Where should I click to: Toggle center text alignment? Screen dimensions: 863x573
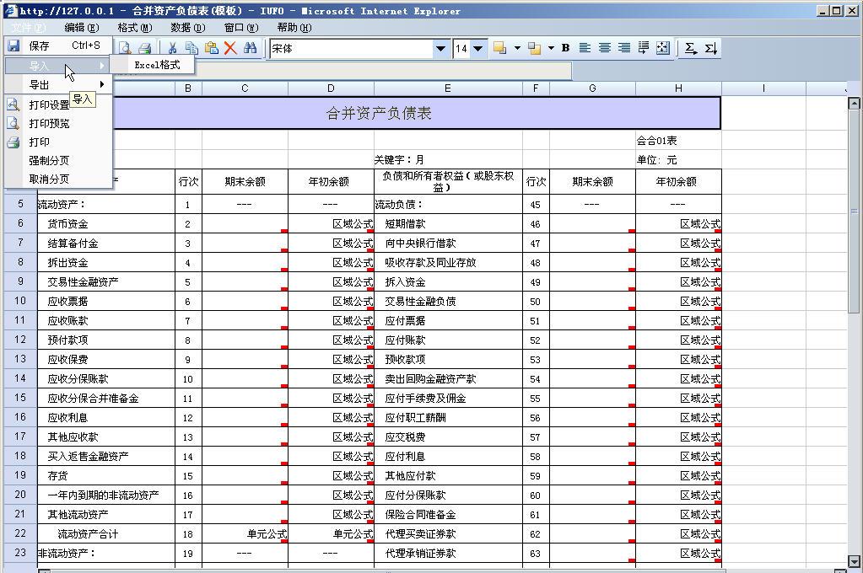605,48
